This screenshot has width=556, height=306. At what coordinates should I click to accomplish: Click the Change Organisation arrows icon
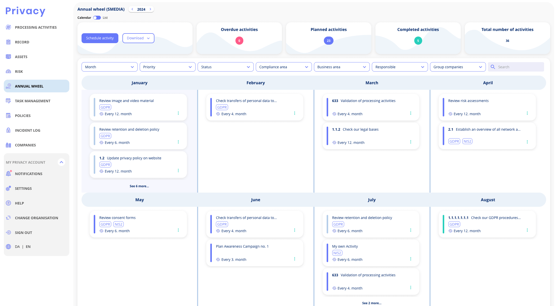coord(8,218)
